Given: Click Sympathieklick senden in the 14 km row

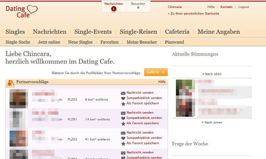Looking at the screenshot, I should click(144, 118).
